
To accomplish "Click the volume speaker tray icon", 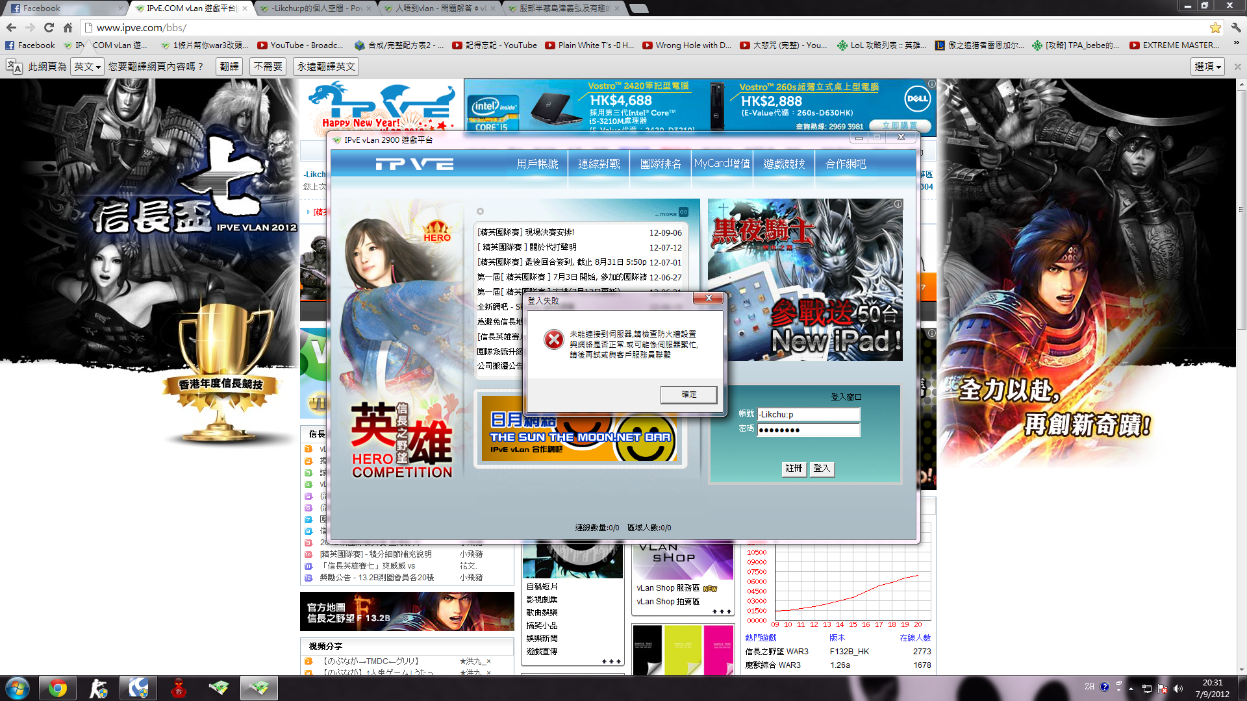I will pyautogui.click(x=1178, y=689).
